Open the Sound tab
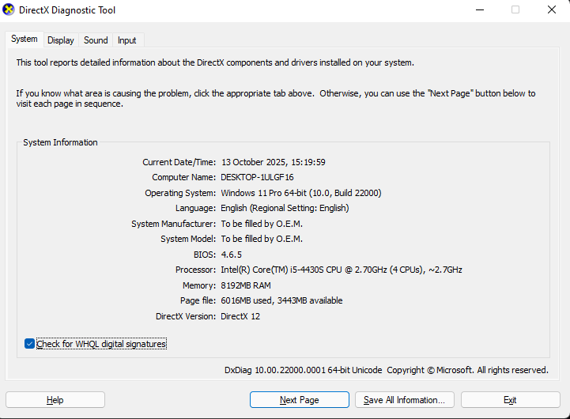Image resolution: width=570 pixels, height=419 pixels. [96, 40]
